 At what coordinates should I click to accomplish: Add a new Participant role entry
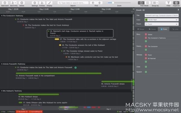point(146,50)
